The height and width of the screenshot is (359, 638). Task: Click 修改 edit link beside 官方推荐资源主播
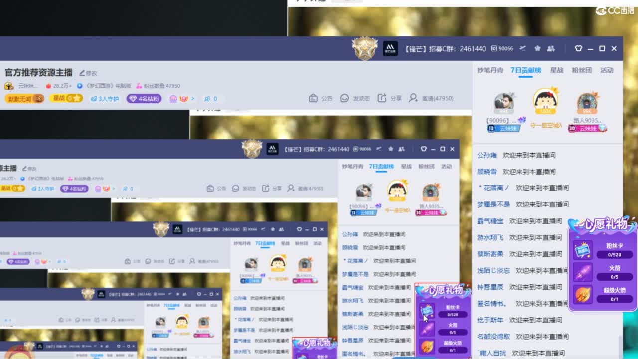[88, 73]
